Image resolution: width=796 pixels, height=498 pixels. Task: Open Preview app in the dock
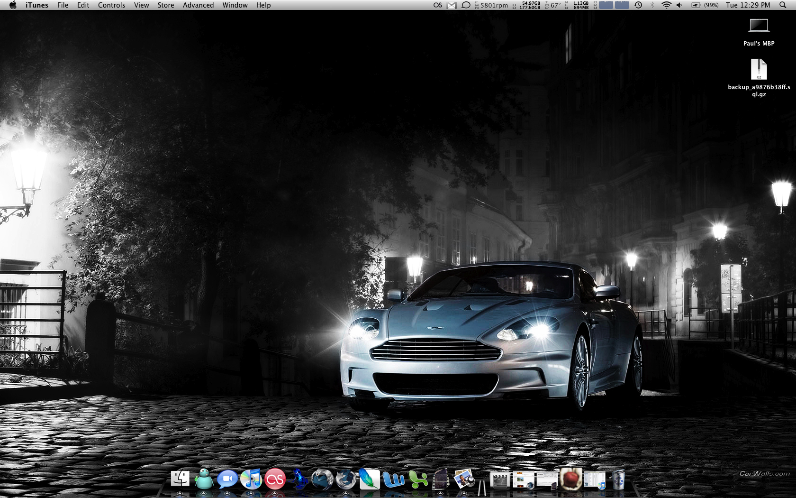(x=464, y=479)
